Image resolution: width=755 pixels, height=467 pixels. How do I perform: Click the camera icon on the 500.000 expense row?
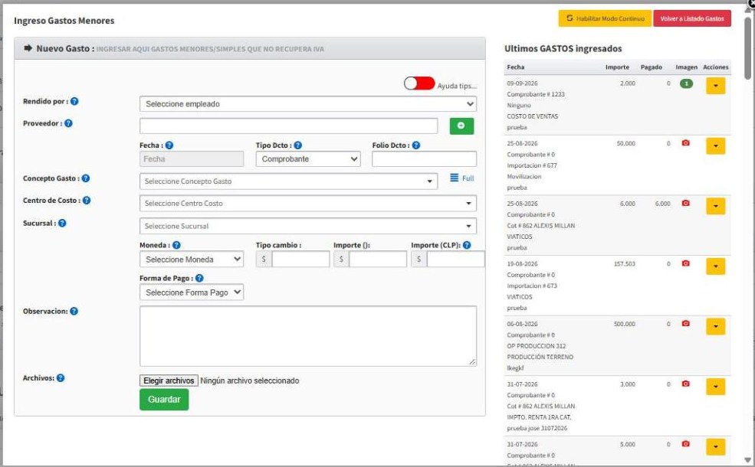[x=686, y=323]
